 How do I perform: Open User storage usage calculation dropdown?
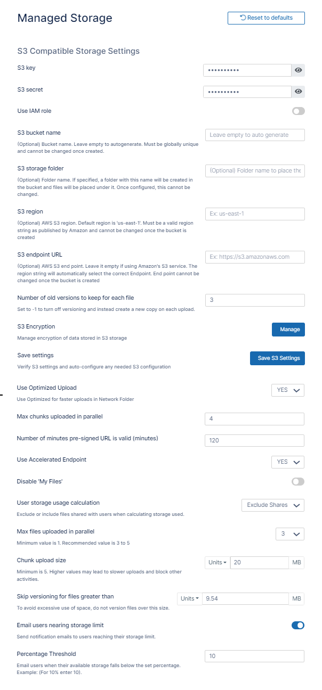coord(272,505)
